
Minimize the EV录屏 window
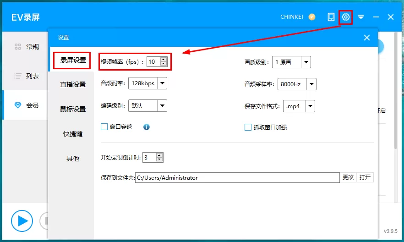click(376, 17)
